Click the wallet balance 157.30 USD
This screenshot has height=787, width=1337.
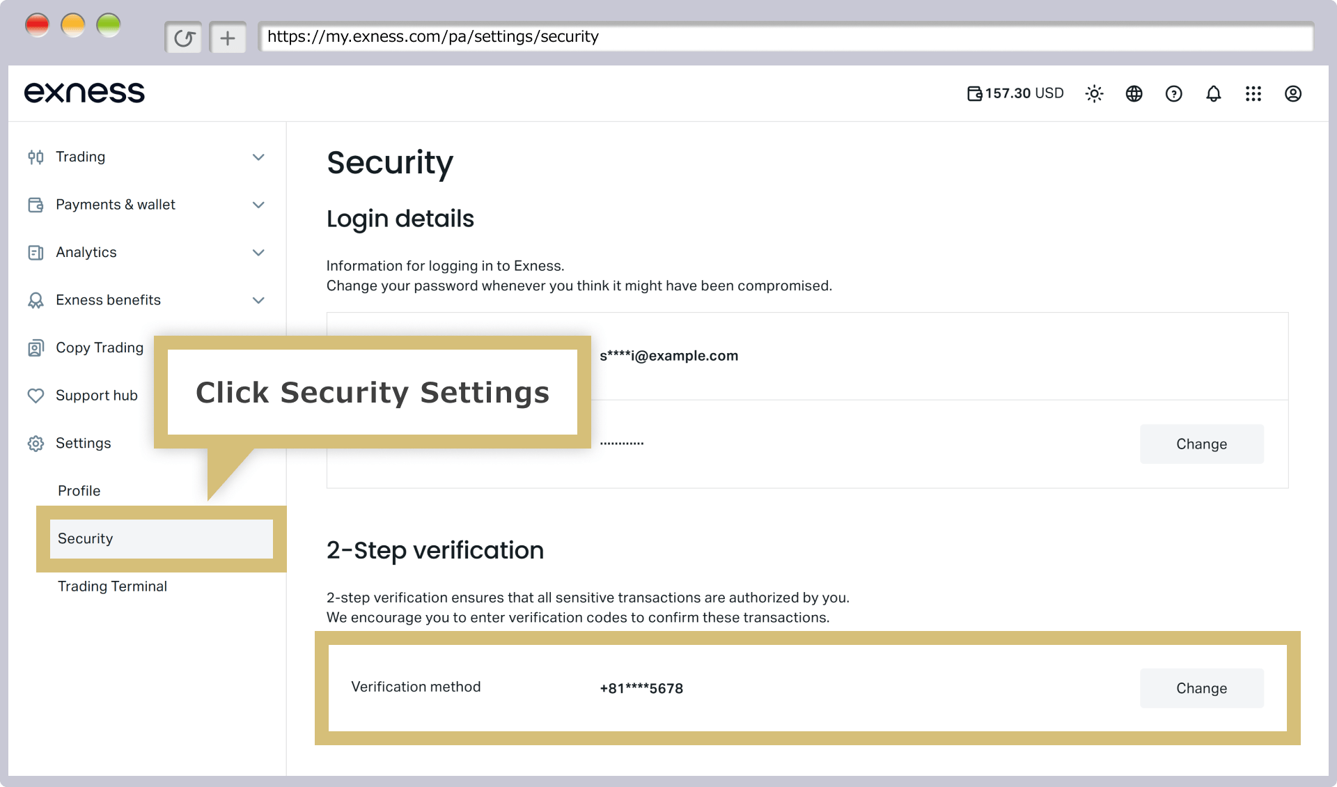pos(1015,93)
